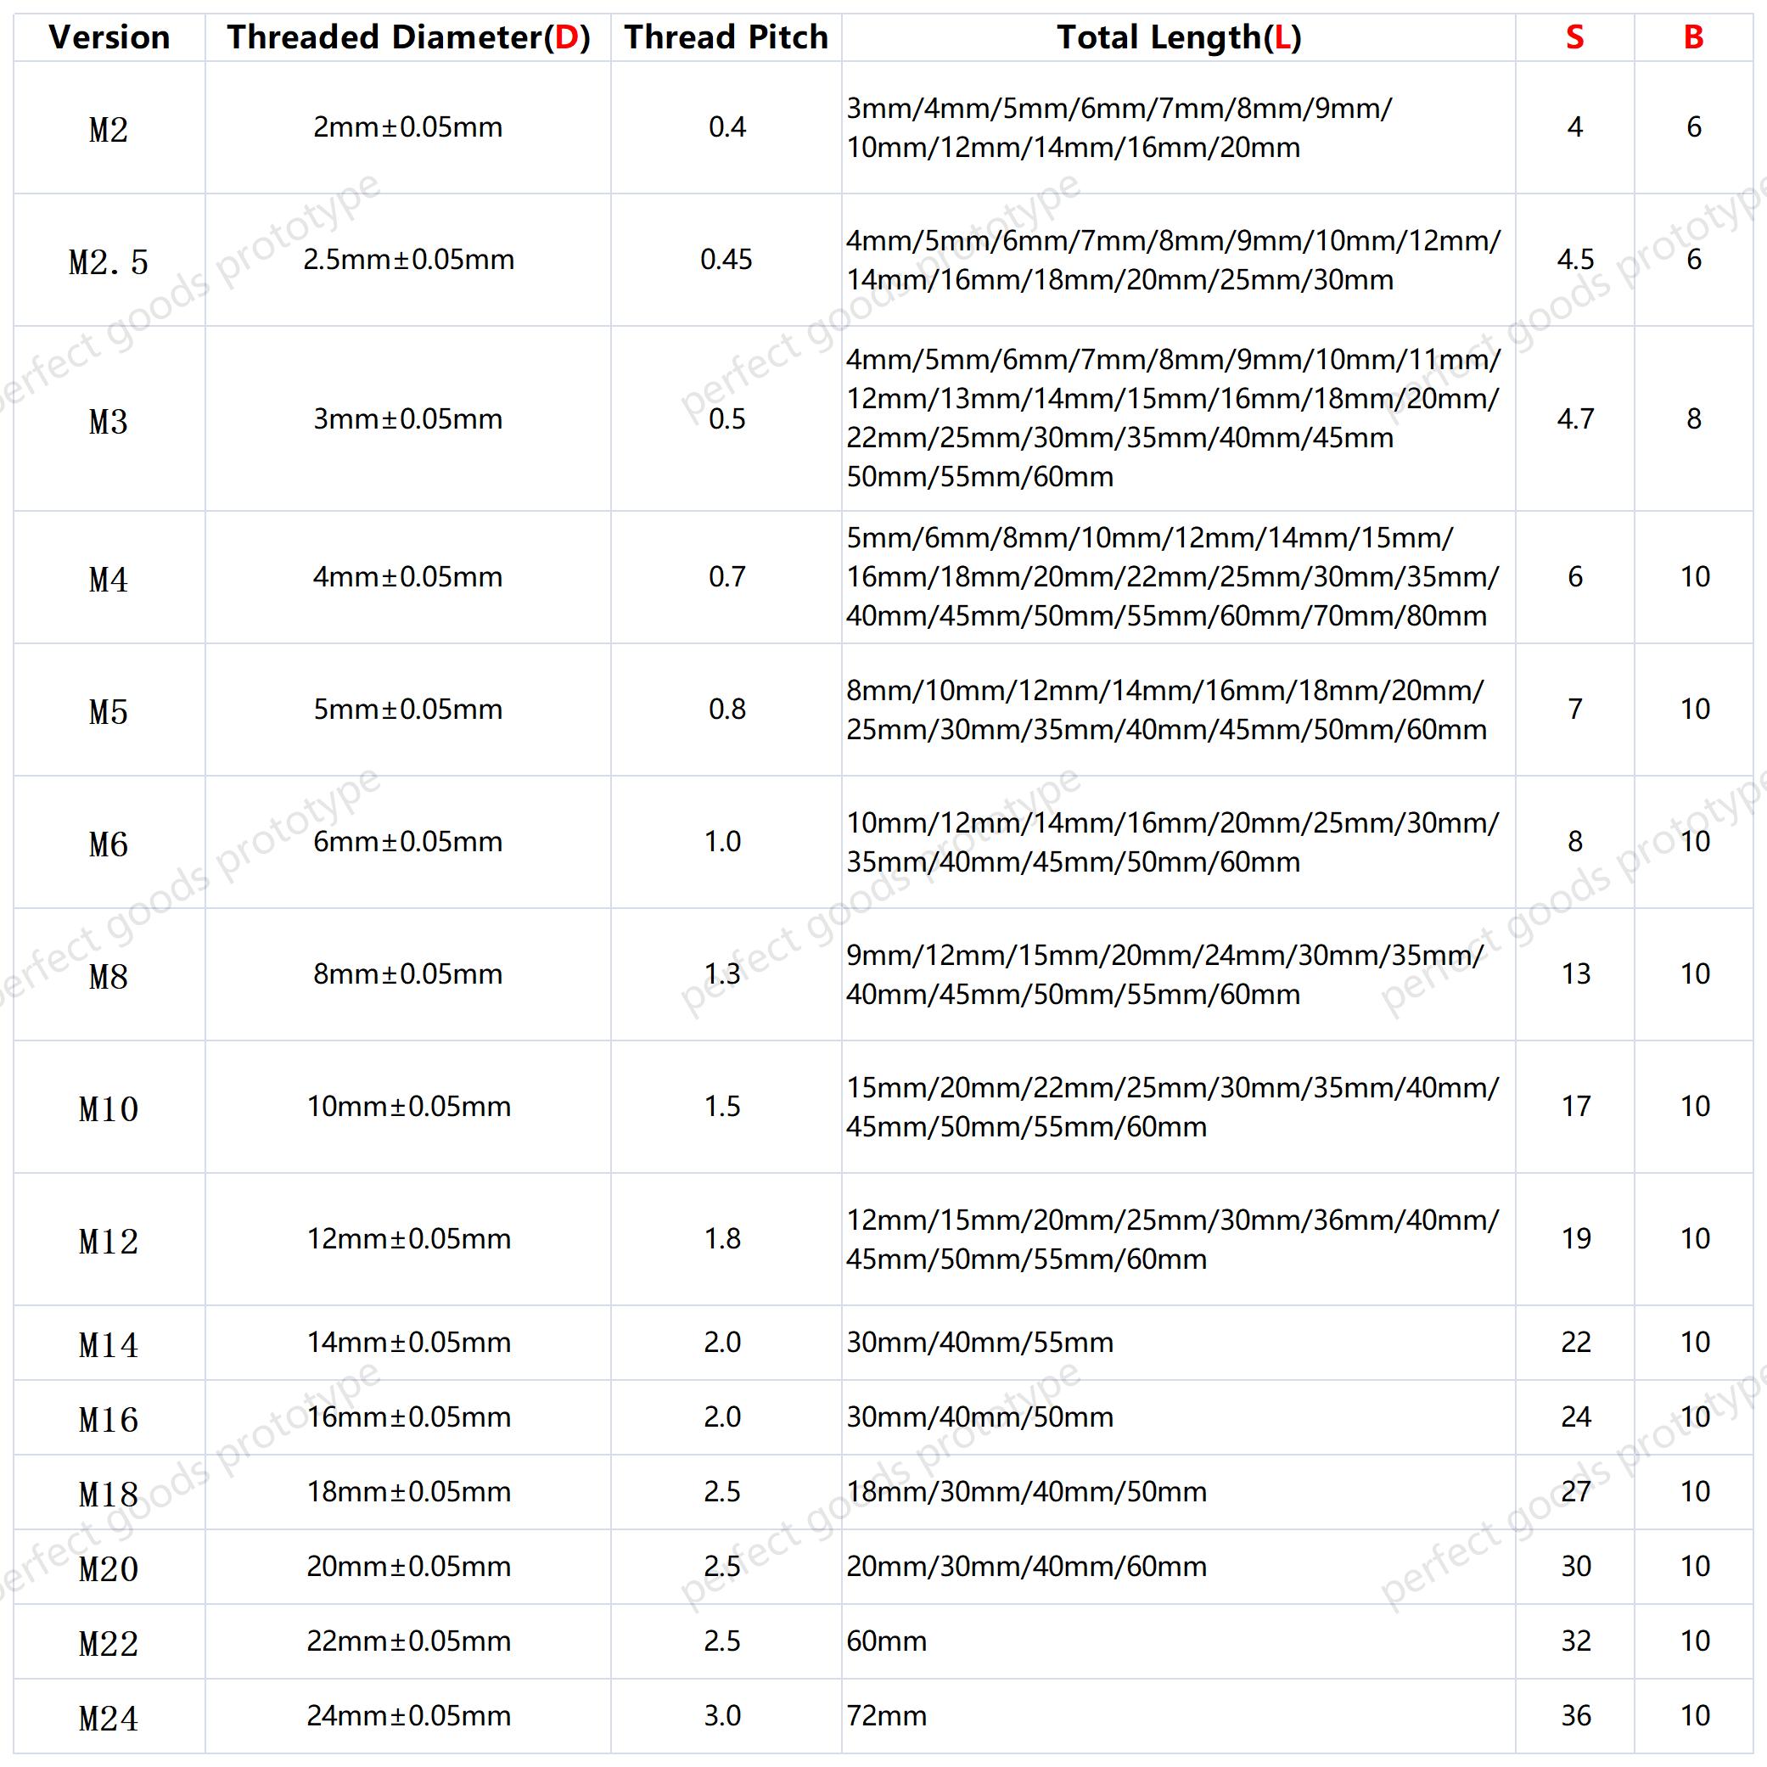Click the M24 total length 72mm
The image size is (1767, 1767).
886,1717
